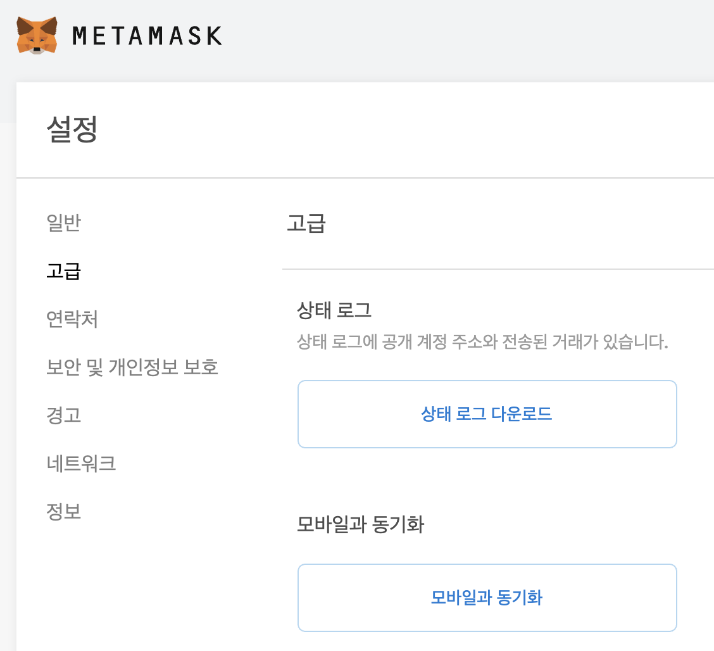Click the 모바일과 동기화 section heading
This screenshot has width=714, height=651.
point(361,524)
